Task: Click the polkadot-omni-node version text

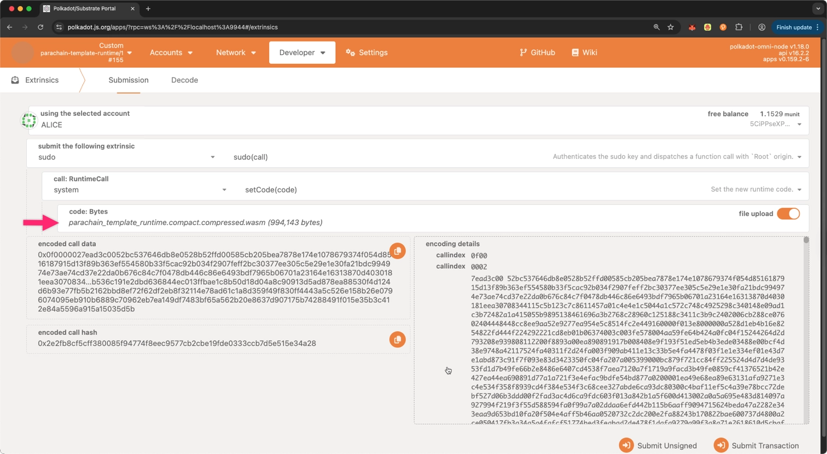Action: pyautogui.click(x=769, y=46)
